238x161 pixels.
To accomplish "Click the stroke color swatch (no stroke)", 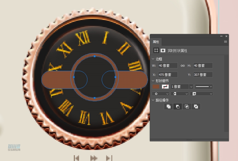I will [165, 87].
